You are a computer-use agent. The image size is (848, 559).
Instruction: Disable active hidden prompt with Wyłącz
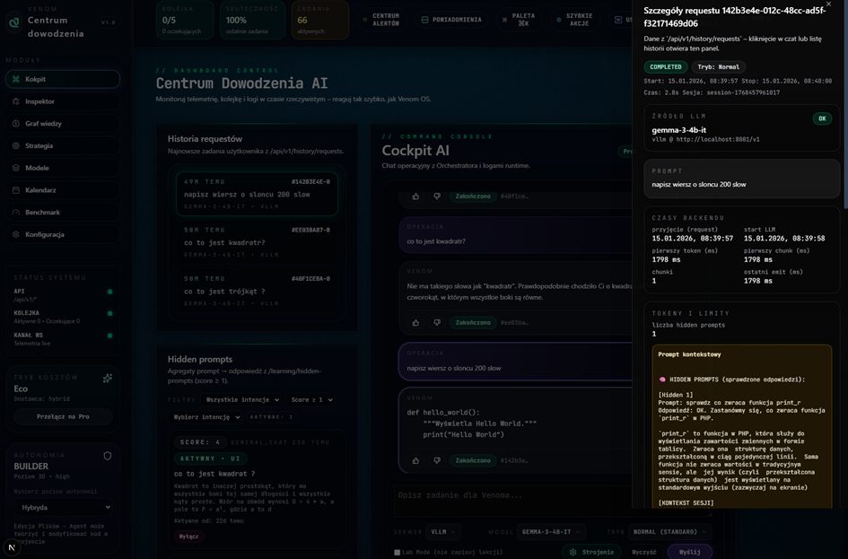188,536
